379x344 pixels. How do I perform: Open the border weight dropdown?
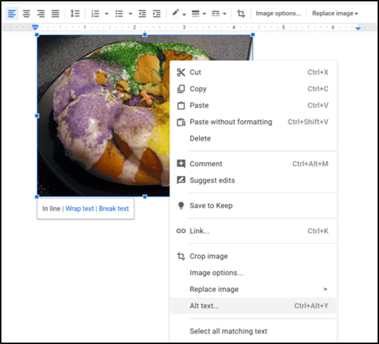coord(199,13)
